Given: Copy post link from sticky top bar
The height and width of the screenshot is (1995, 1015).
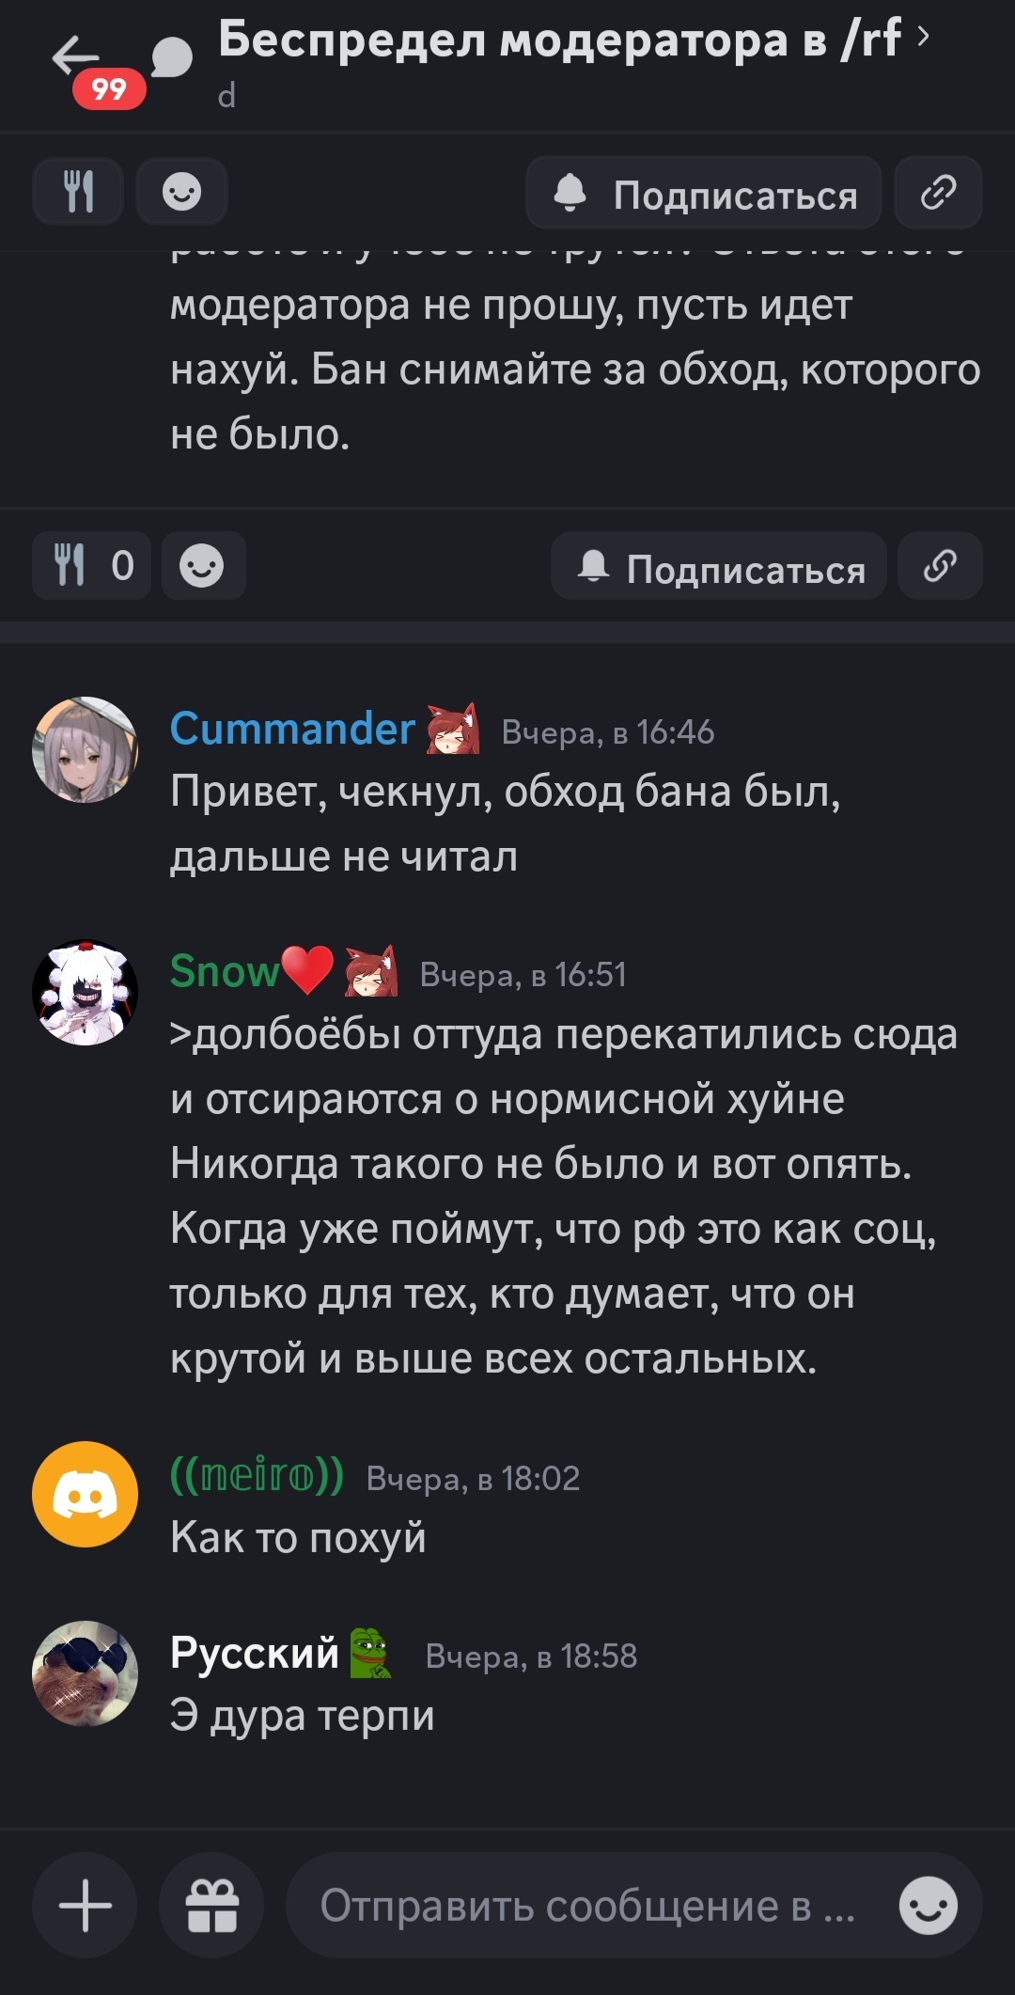Looking at the screenshot, I should pos(938,192).
